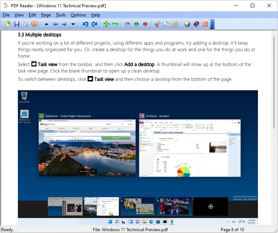Image resolution: width=278 pixels, height=233 pixels.
Task: Click the Print icon in toolbar
Action: click(x=26, y=24)
